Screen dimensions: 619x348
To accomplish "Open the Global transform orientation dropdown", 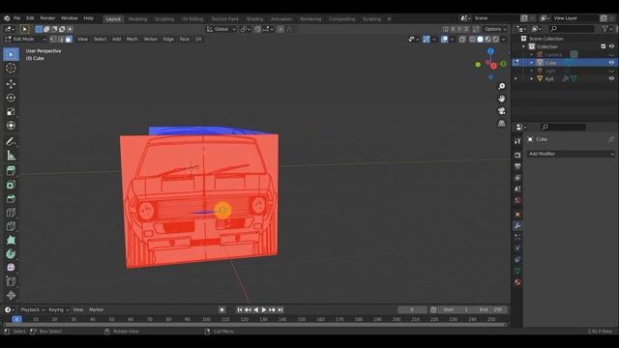I will pyautogui.click(x=221, y=29).
